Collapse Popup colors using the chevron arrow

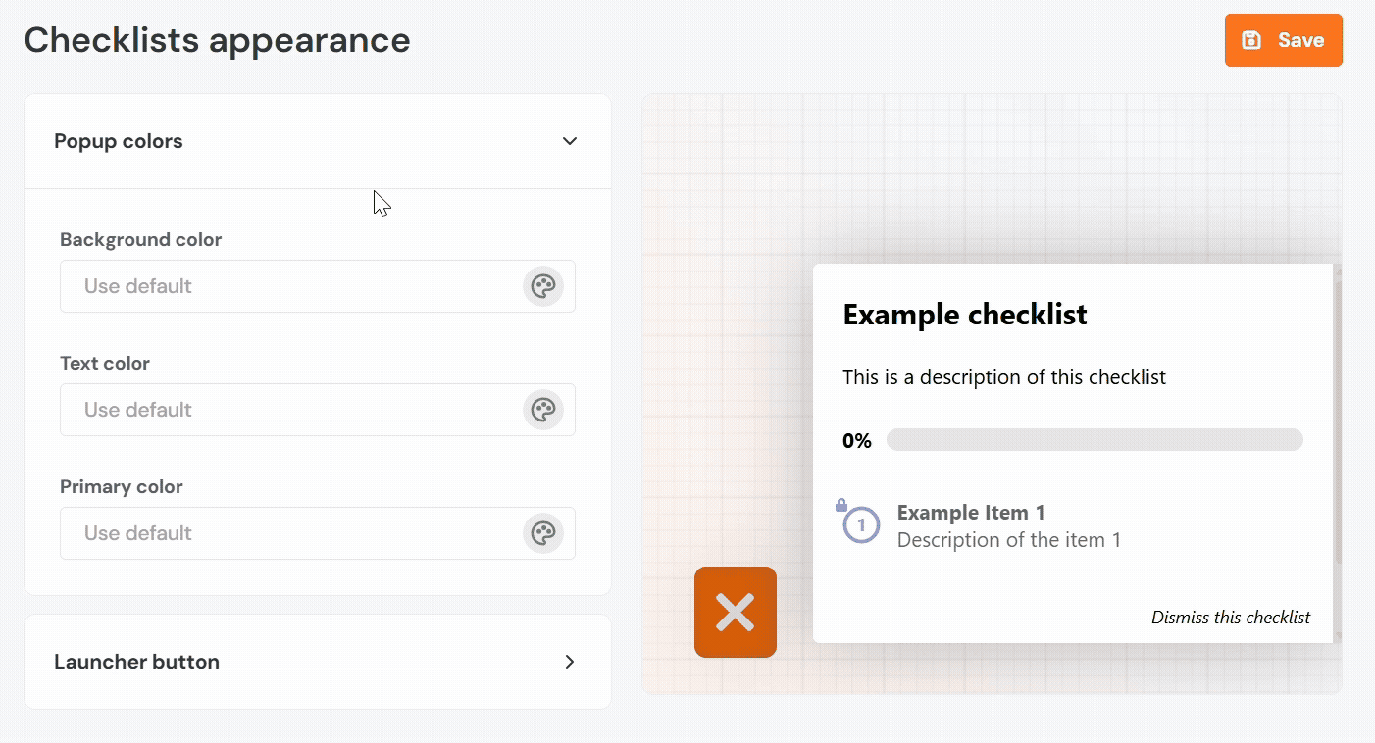click(570, 141)
